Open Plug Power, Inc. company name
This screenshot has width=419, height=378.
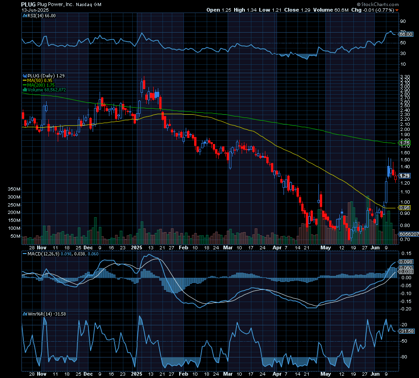[x=51, y=4]
